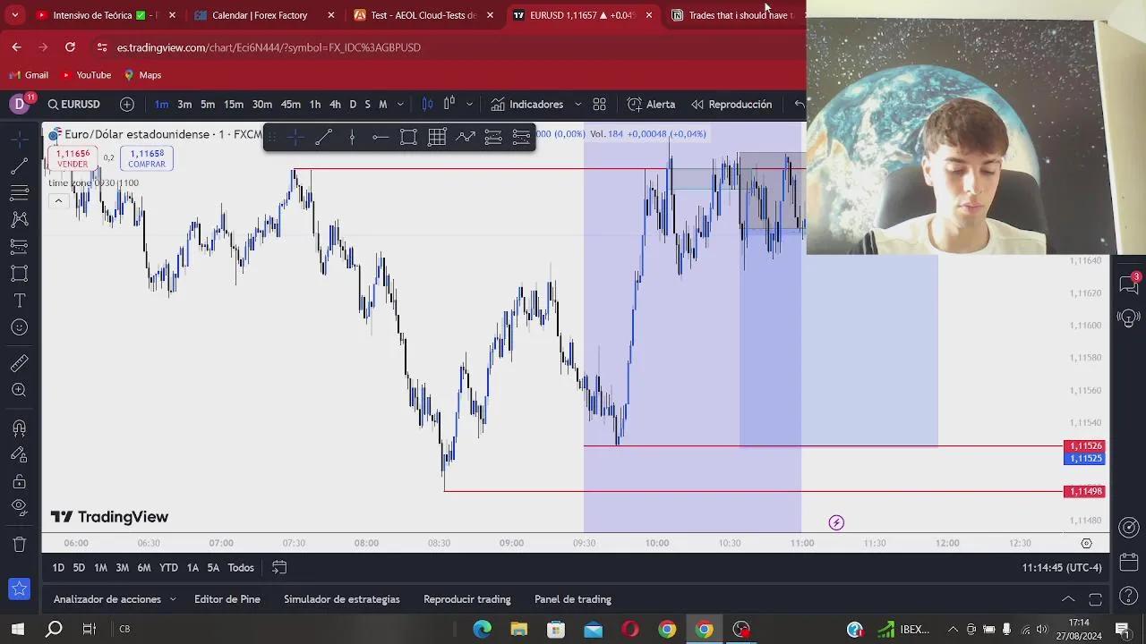Select the Text annotation tool

[19, 301]
